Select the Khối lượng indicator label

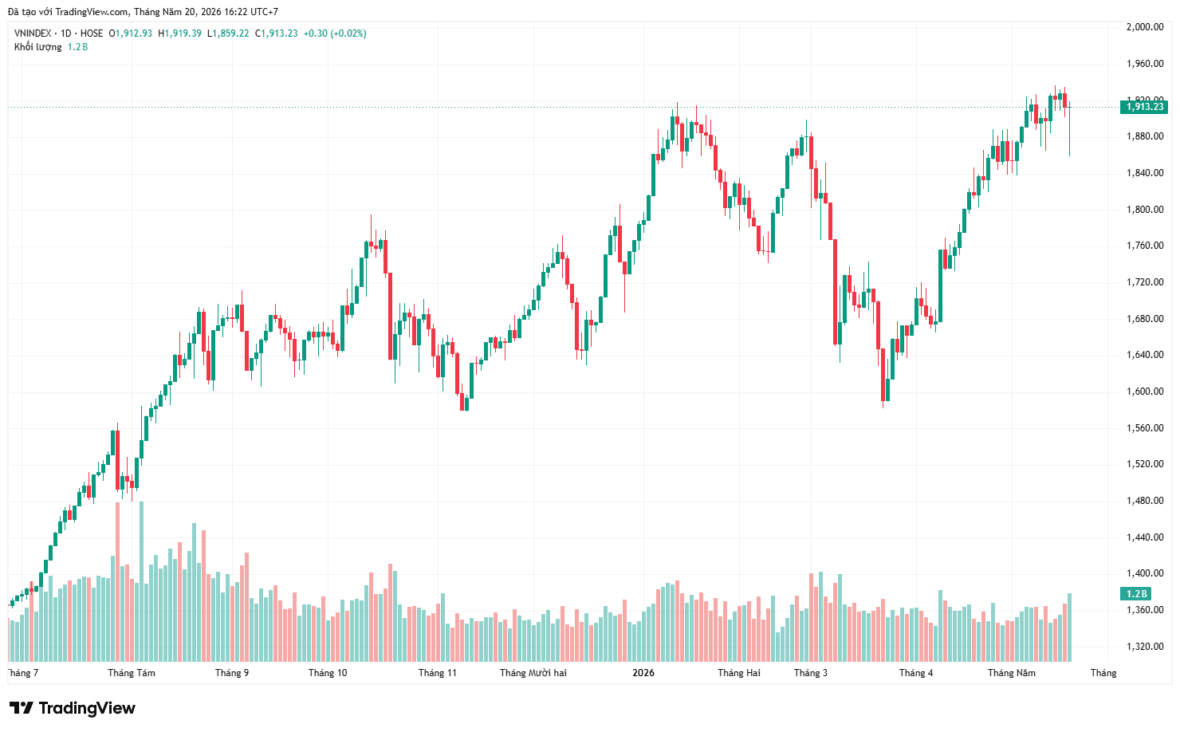click(x=37, y=47)
